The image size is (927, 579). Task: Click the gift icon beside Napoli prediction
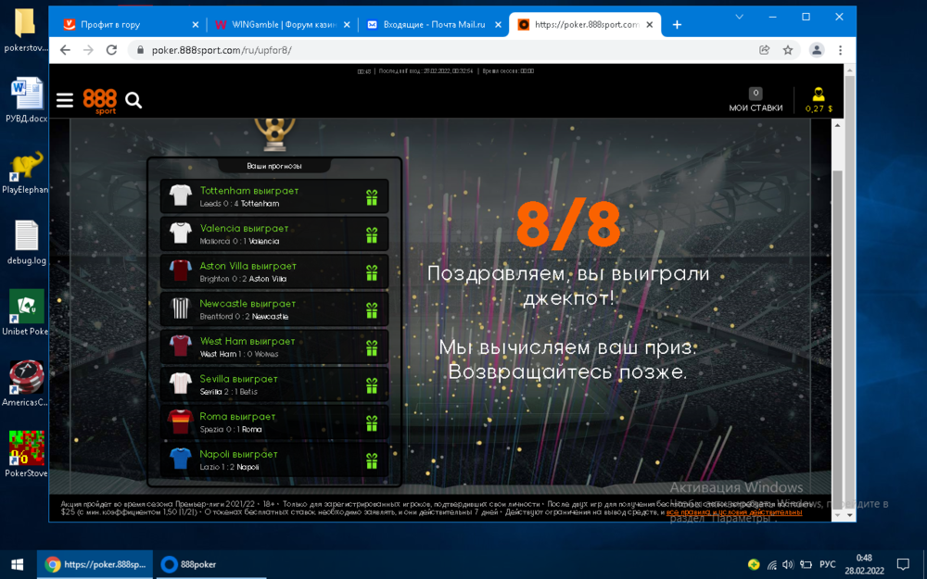coord(372,460)
